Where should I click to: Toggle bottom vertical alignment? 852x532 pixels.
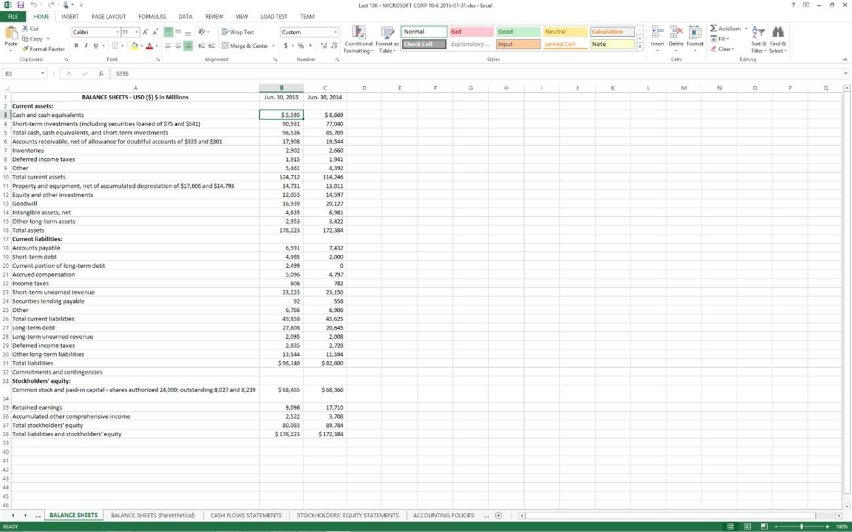pyautogui.click(x=188, y=32)
